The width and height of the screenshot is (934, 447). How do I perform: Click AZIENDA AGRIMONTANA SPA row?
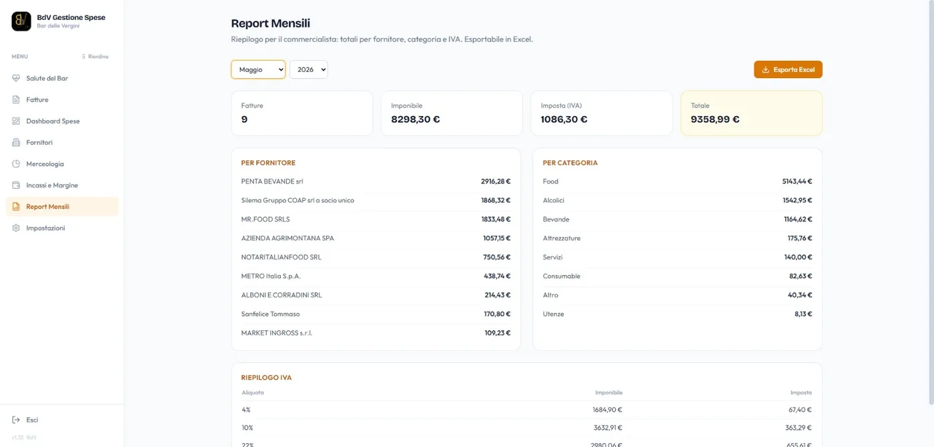pyautogui.click(x=376, y=238)
